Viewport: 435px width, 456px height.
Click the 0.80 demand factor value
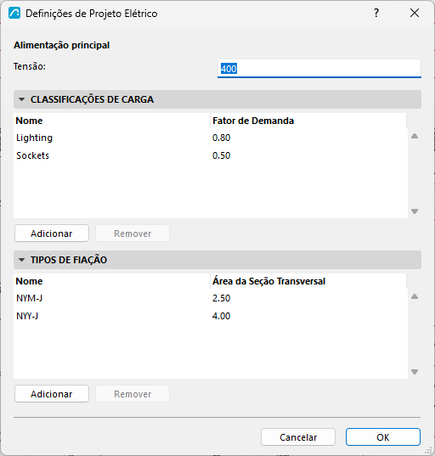(222, 138)
